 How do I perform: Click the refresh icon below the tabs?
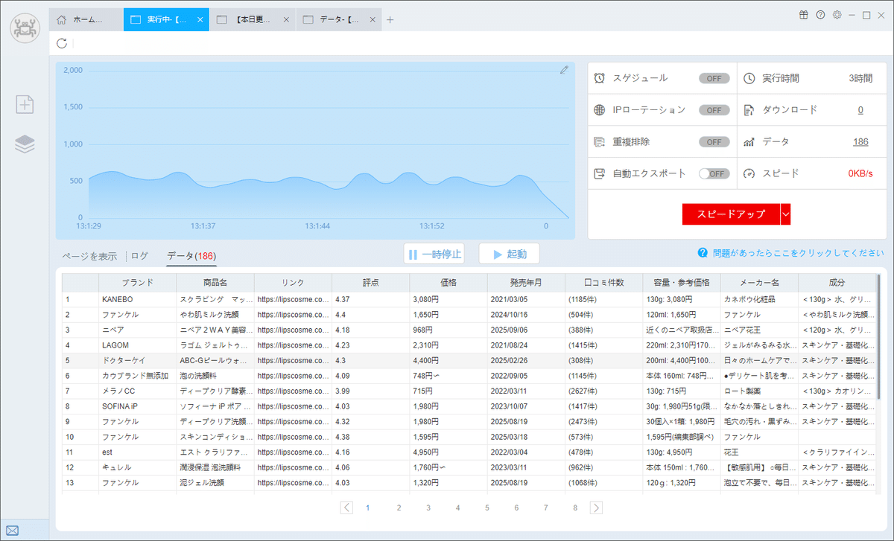click(x=62, y=43)
